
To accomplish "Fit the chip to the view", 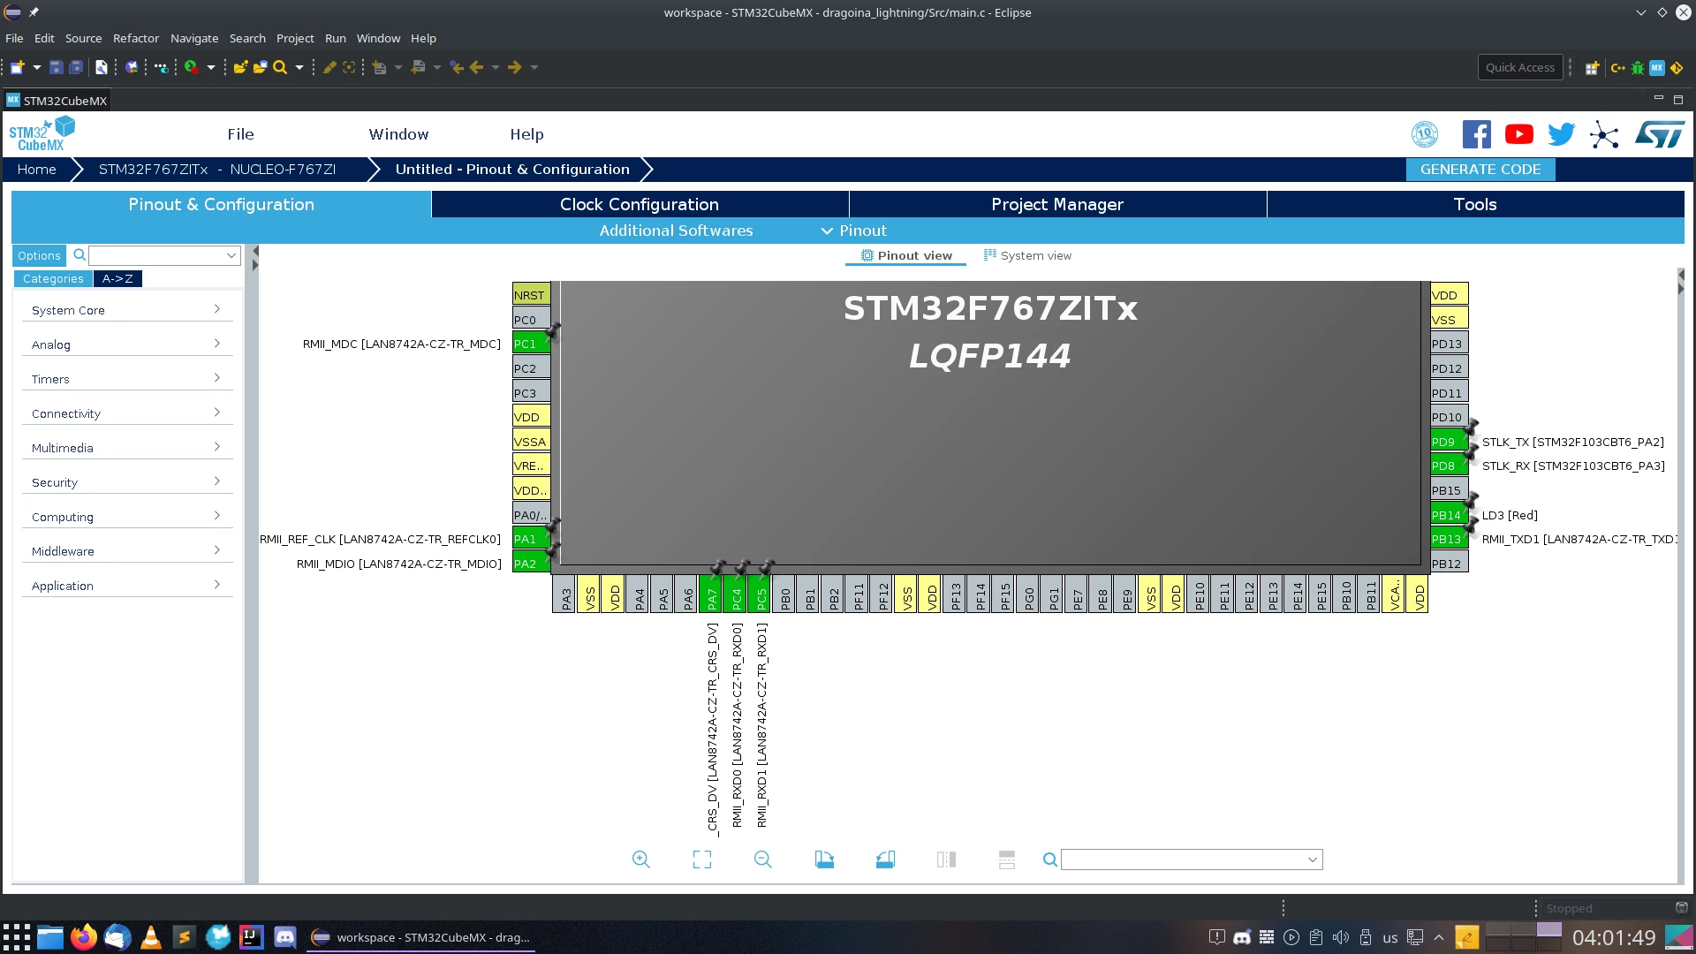I will click(702, 859).
